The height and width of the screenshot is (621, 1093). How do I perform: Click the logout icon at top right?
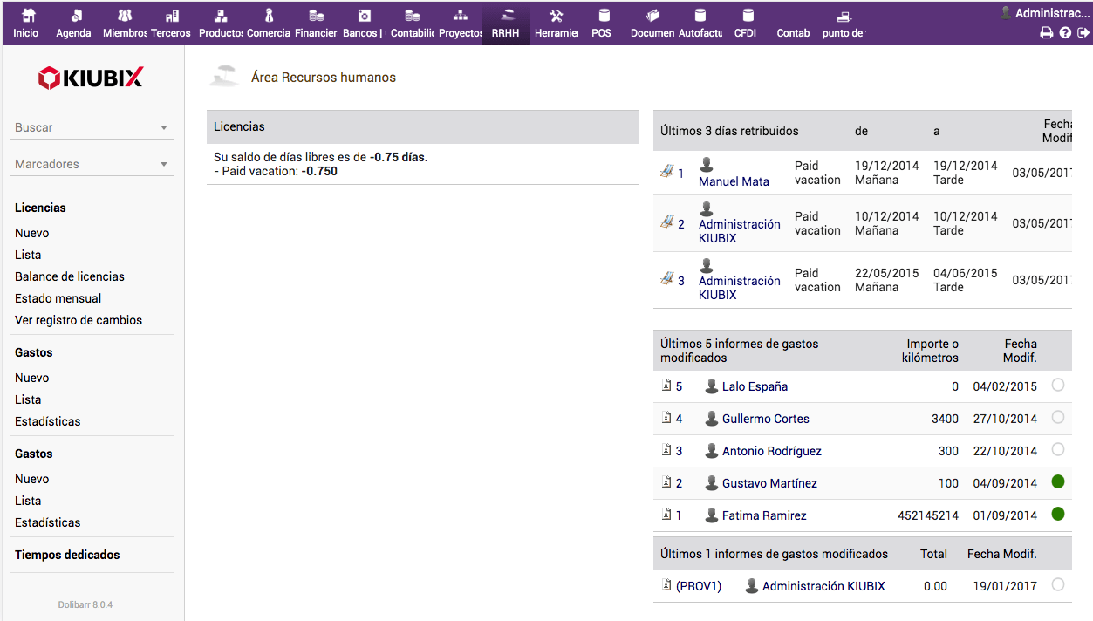tap(1083, 33)
